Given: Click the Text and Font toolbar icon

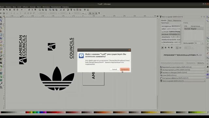Looking at the screenshot, I should [x=71, y=10].
